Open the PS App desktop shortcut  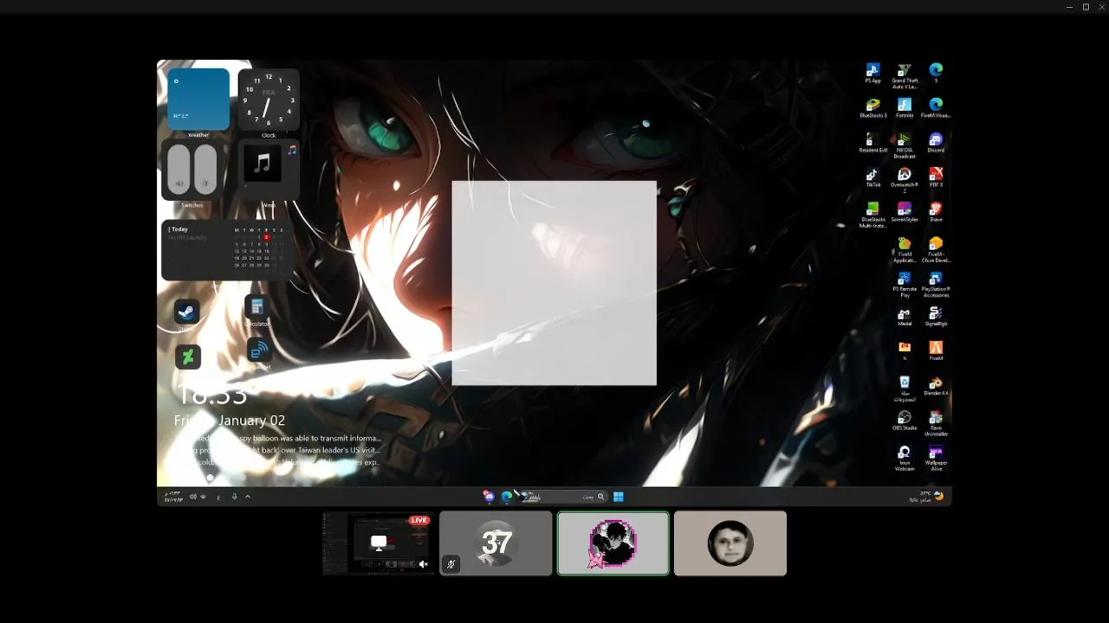[872, 74]
